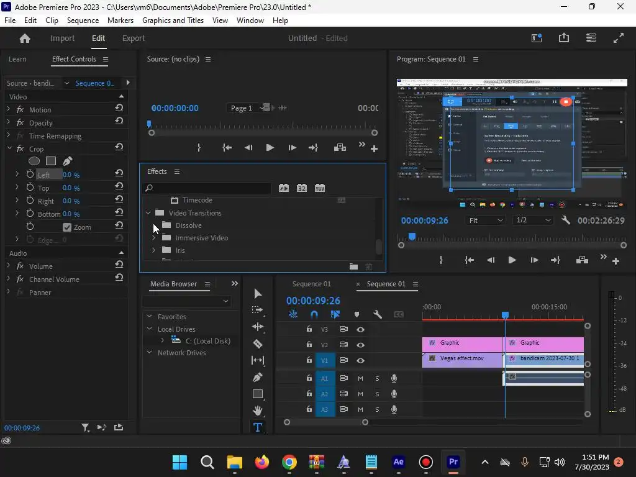Add Marker in the timeline

pyautogui.click(x=357, y=314)
